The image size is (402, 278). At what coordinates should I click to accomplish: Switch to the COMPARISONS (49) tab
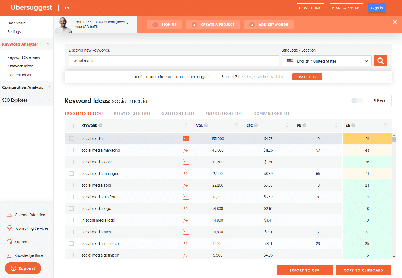(273, 113)
